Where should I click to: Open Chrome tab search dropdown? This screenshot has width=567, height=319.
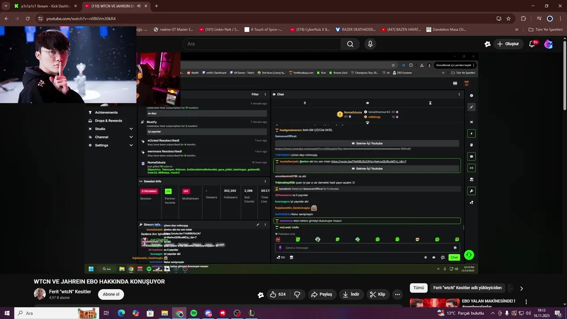(x=6, y=6)
